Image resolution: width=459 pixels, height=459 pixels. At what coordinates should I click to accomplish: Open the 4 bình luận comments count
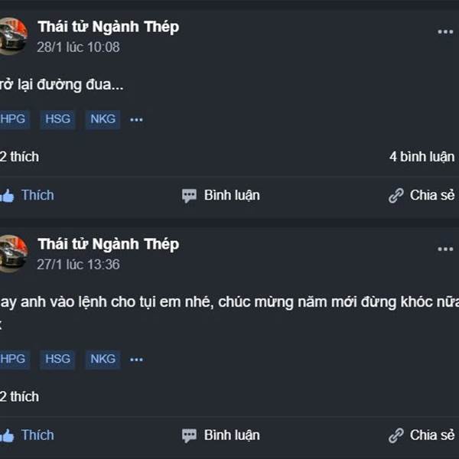(422, 157)
